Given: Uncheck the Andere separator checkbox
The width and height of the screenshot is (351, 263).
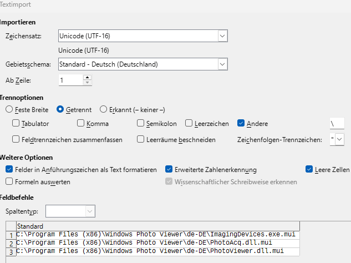Looking at the screenshot, I should (241, 123).
